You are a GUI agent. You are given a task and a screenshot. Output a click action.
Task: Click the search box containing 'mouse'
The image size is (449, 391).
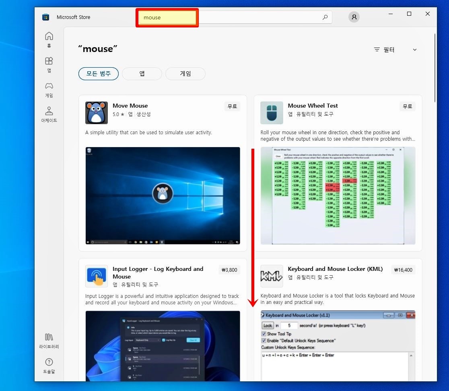coord(235,17)
